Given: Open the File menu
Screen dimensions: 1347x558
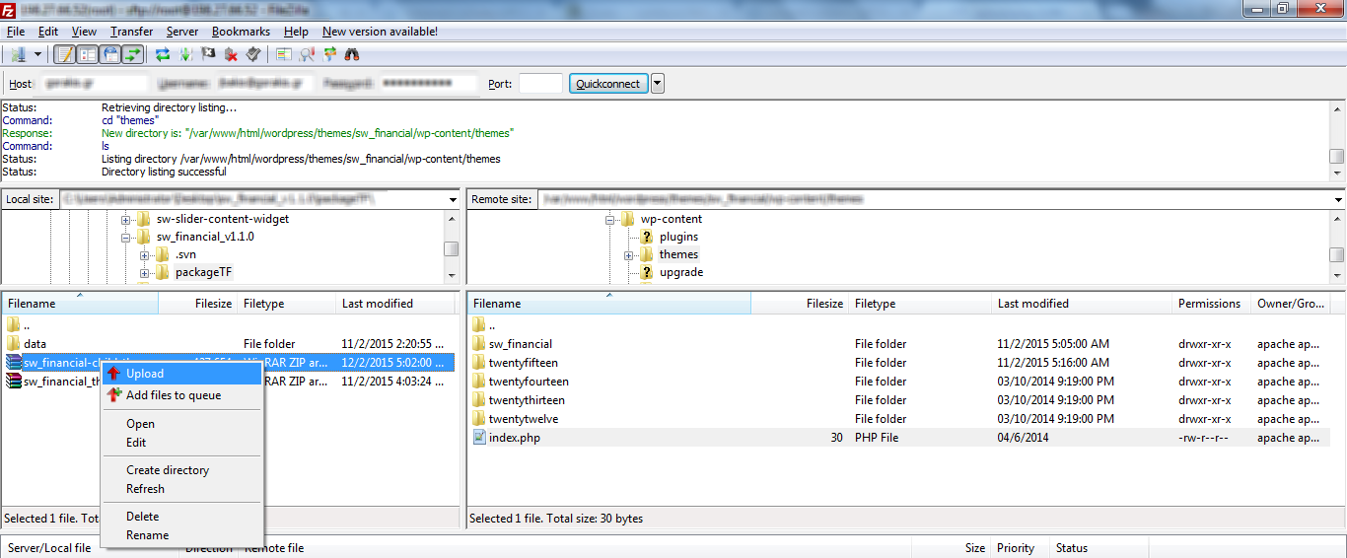Looking at the screenshot, I should tap(16, 32).
